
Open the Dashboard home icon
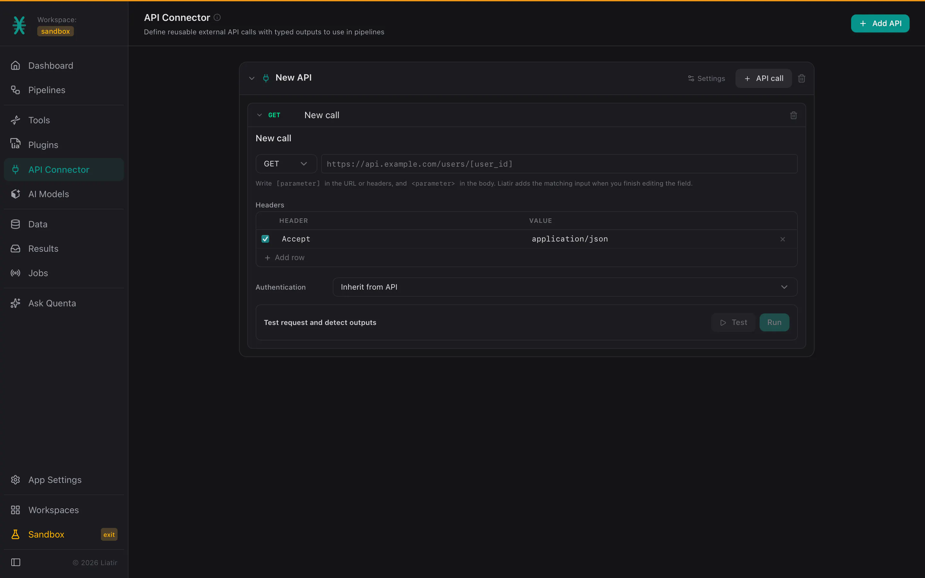[15, 66]
